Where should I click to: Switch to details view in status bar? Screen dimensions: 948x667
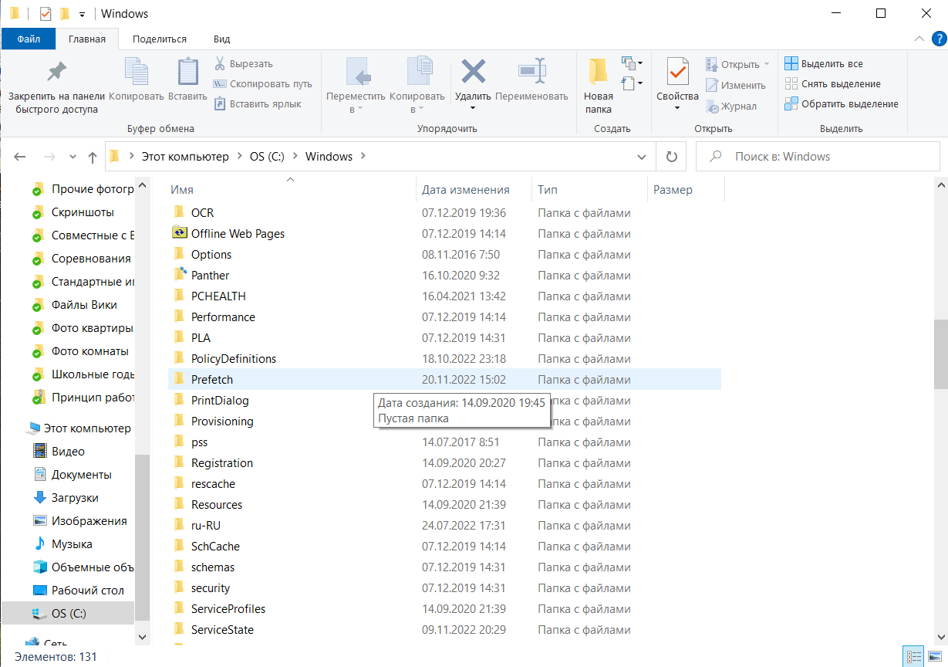[x=915, y=656]
